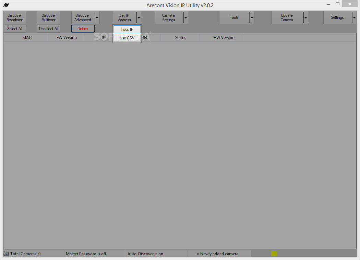This screenshot has width=360, height=260.
Task: Sort by the Status column header
Action: (x=180, y=38)
